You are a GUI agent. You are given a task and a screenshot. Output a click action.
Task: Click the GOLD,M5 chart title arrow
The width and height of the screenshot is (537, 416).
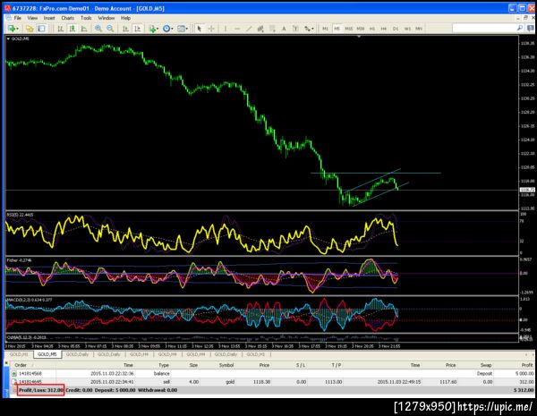8,39
